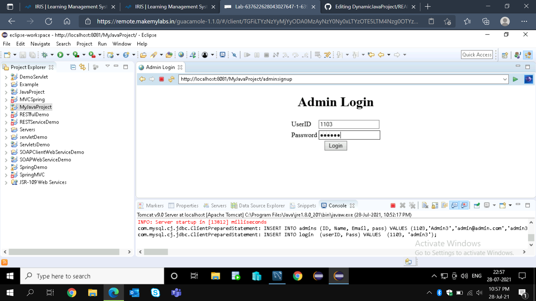Viewport: 536px width, 301px height.
Task: Open the Project menu
Action: [84, 44]
